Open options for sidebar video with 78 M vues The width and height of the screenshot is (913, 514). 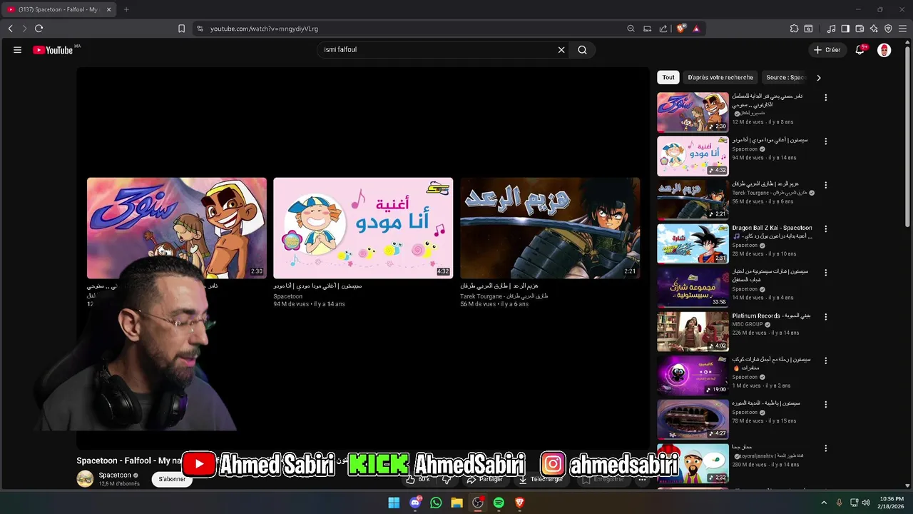click(826, 405)
